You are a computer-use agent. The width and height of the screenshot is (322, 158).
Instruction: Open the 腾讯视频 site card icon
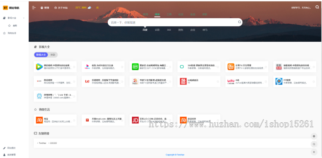[39, 67]
